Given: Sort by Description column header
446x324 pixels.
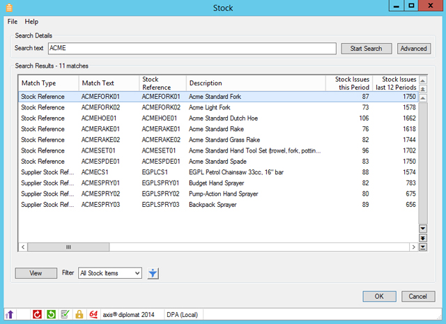Looking at the screenshot, I should point(256,83).
